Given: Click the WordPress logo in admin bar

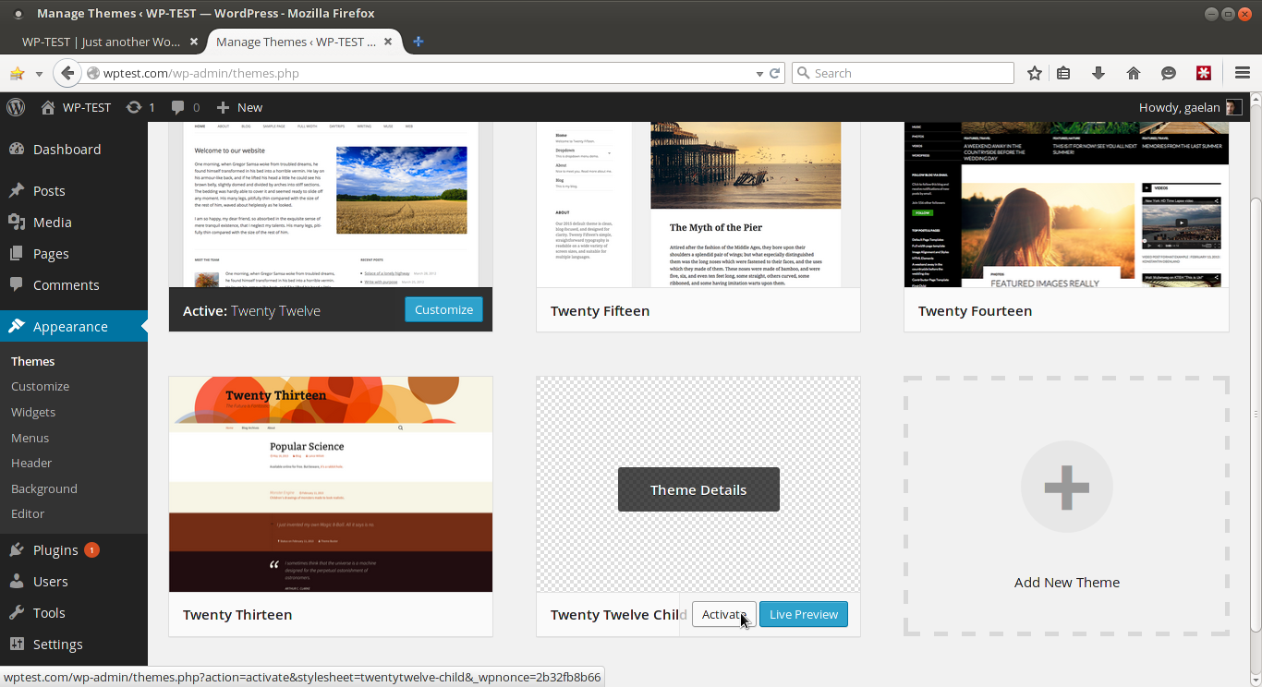Looking at the screenshot, I should 16,107.
